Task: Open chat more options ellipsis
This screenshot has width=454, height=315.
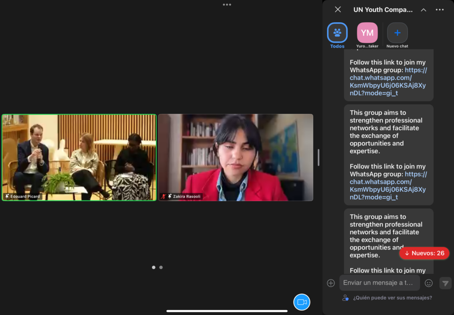Action: [x=439, y=10]
